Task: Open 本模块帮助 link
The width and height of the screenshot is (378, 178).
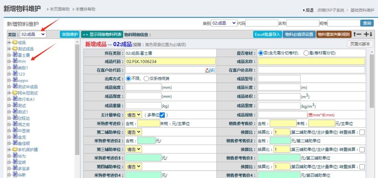Action: (x=85, y=9)
